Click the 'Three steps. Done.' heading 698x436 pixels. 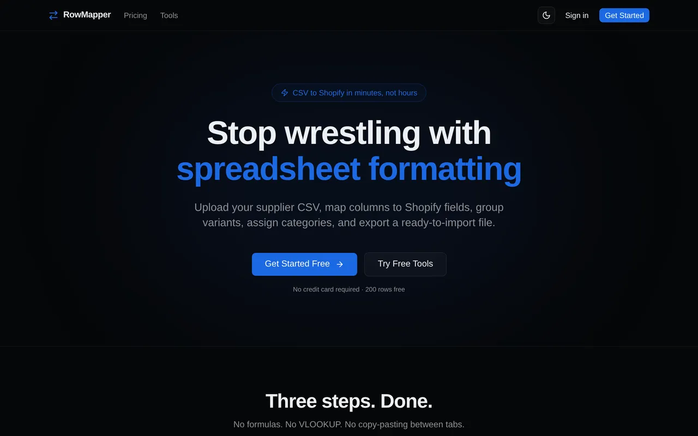pos(349,401)
